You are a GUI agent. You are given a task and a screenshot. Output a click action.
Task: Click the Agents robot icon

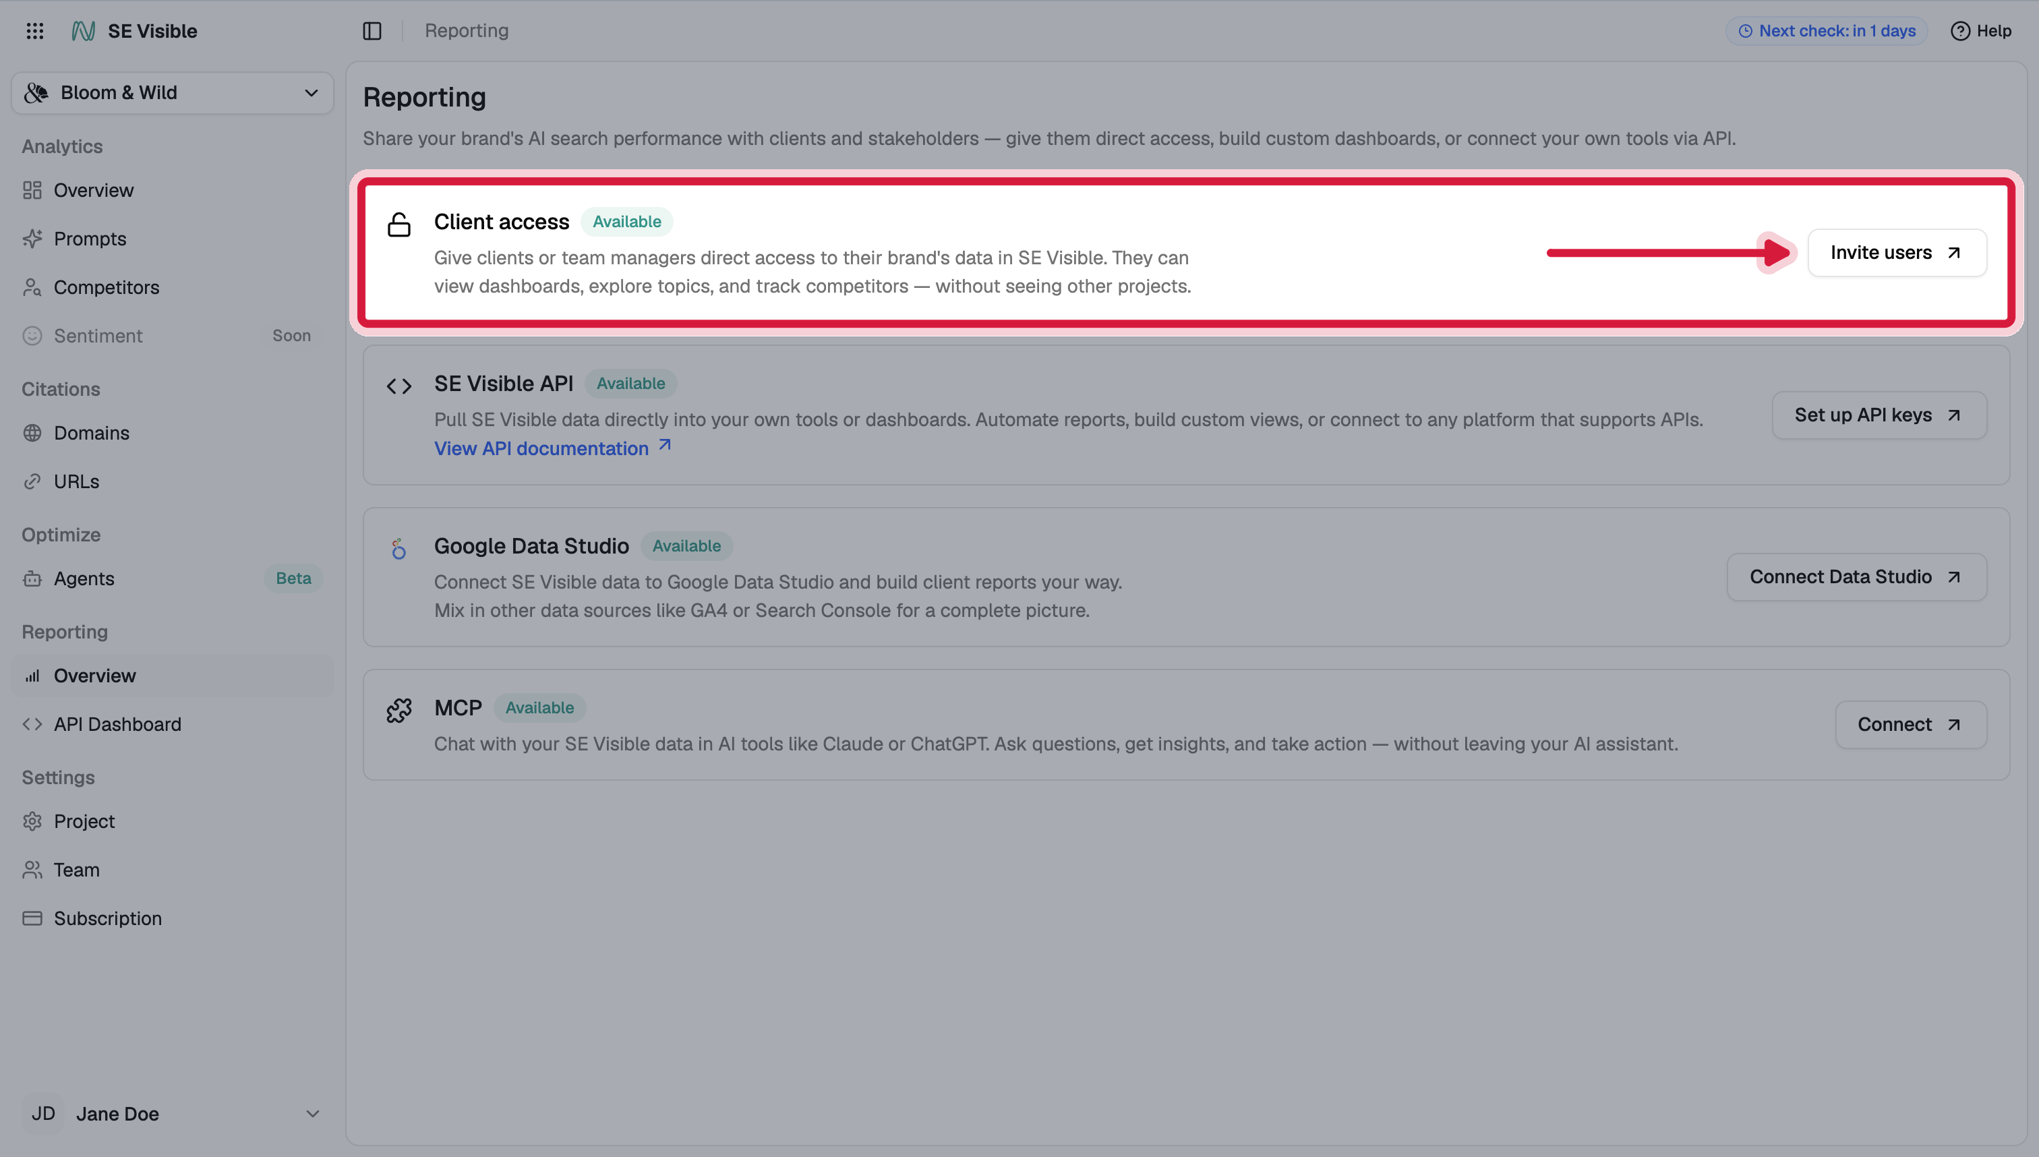coord(32,578)
